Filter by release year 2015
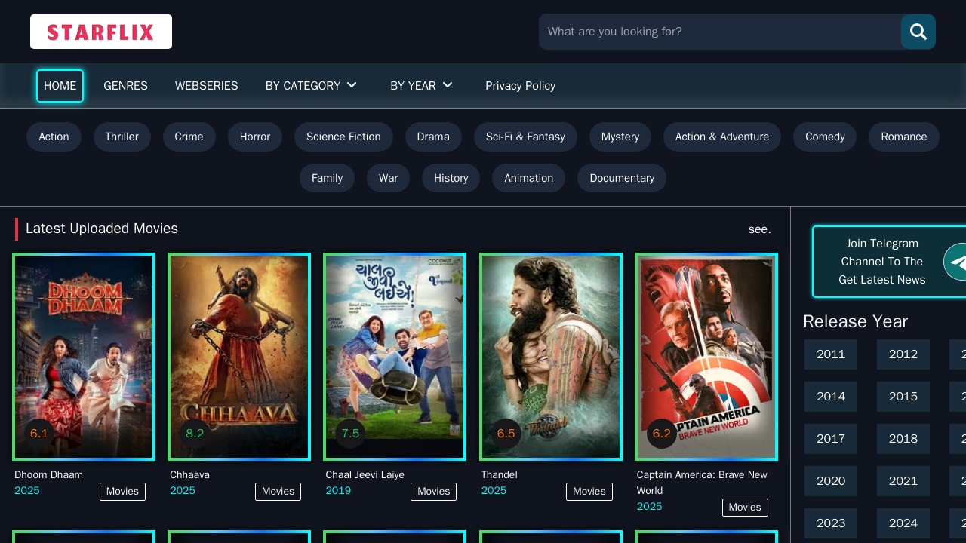Screen dimensions: 966x543 (x=903, y=397)
